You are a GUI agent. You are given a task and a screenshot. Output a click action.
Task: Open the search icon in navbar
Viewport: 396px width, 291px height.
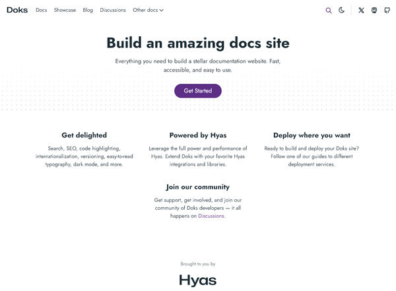pos(328,11)
